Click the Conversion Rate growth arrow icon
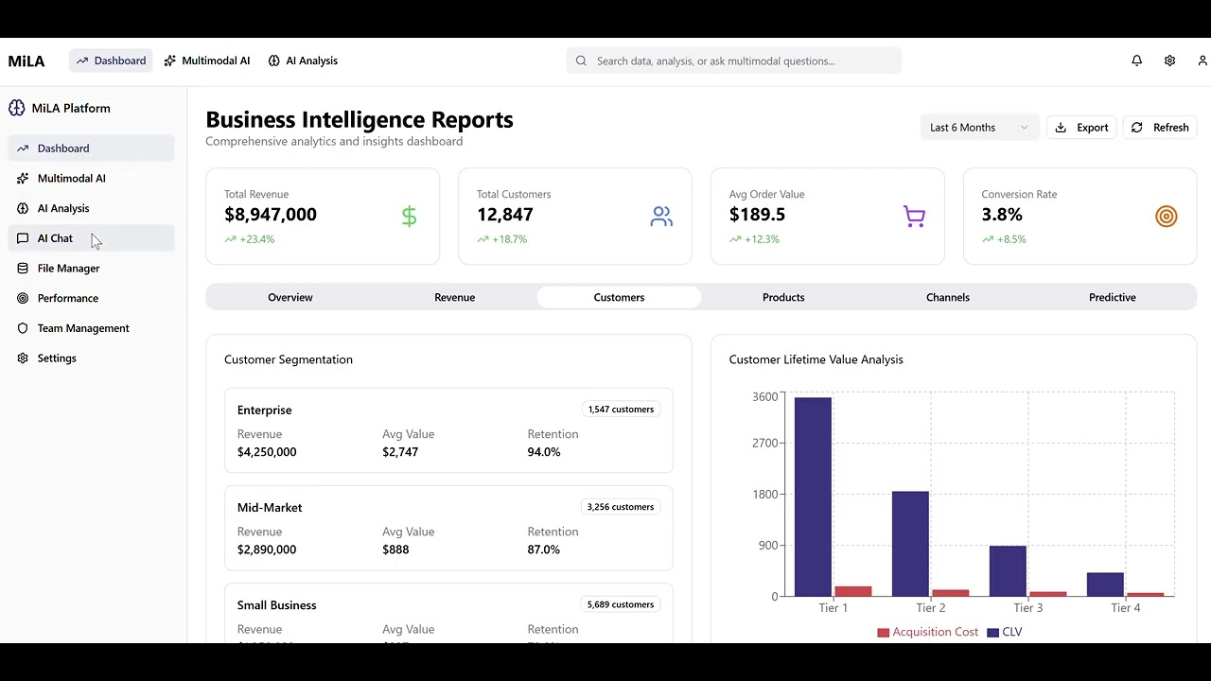 [x=988, y=239]
